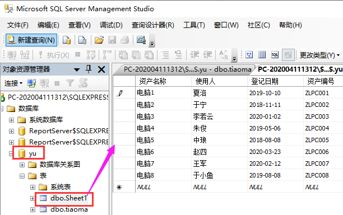Click the connect object explorer icon
This screenshot has width=343, height=215.
(31, 83)
